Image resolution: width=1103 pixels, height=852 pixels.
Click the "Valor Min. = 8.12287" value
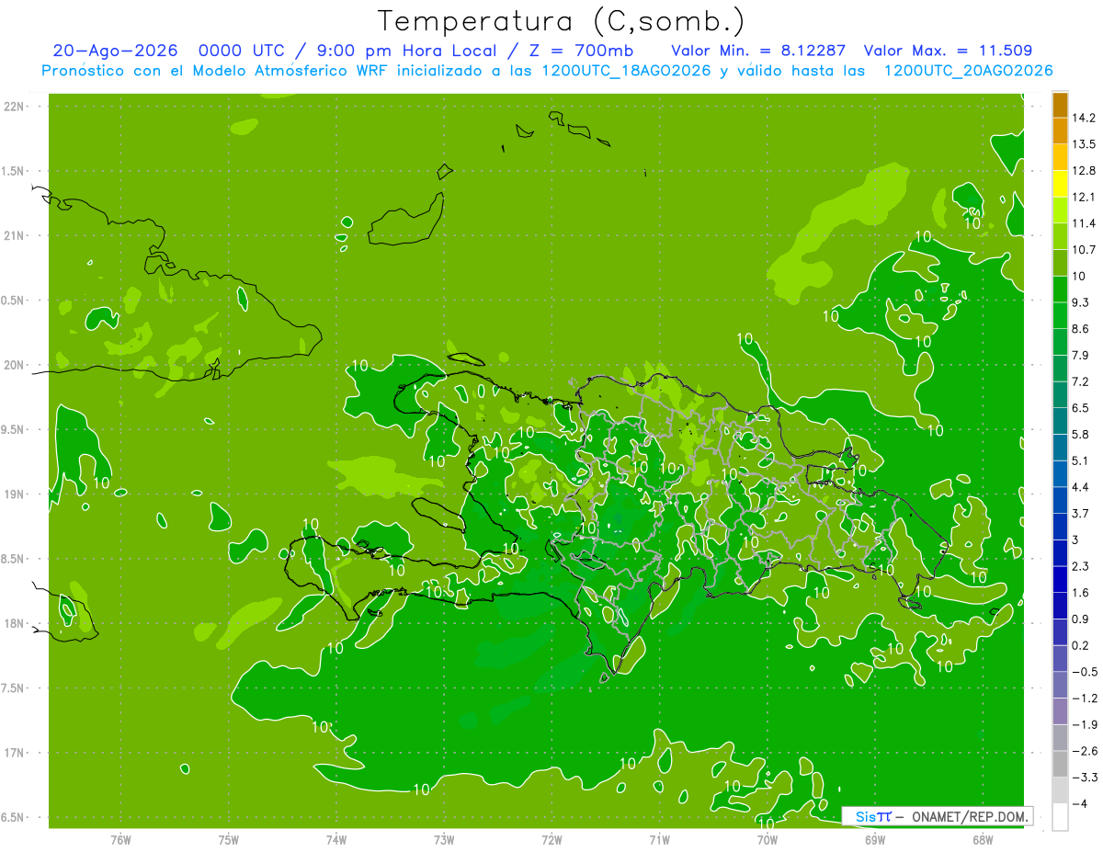click(x=759, y=51)
